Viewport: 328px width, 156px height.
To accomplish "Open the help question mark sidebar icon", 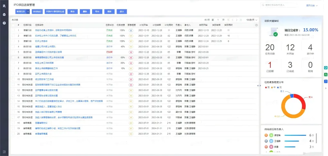I will point(4,23).
